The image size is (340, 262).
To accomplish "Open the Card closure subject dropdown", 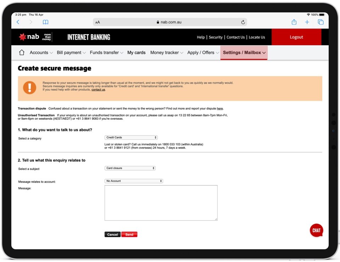I will (130, 168).
